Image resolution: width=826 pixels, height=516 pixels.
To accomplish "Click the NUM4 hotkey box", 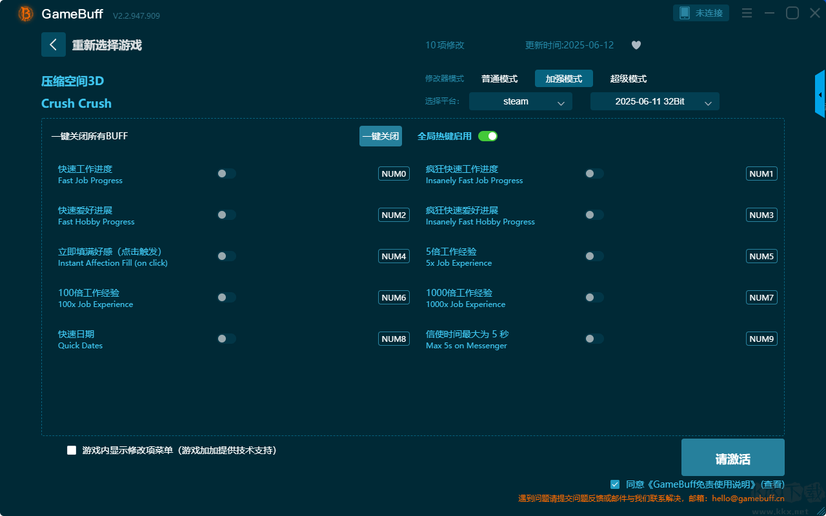I will (394, 256).
